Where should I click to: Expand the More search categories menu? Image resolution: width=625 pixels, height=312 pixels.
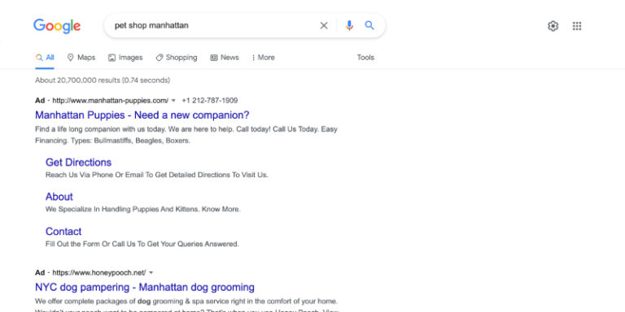tap(263, 58)
